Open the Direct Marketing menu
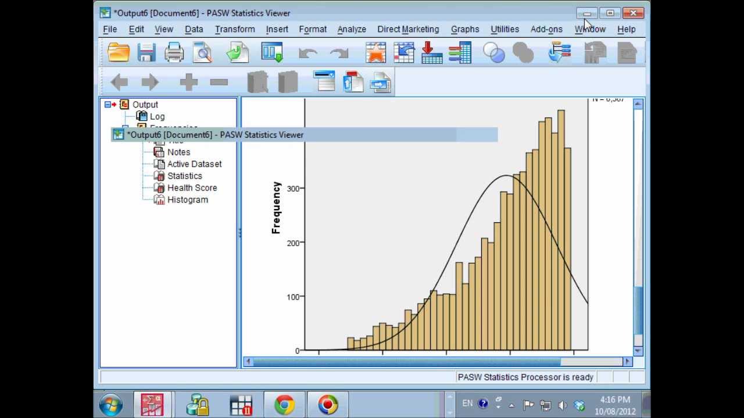The image size is (744, 418). point(408,29)
